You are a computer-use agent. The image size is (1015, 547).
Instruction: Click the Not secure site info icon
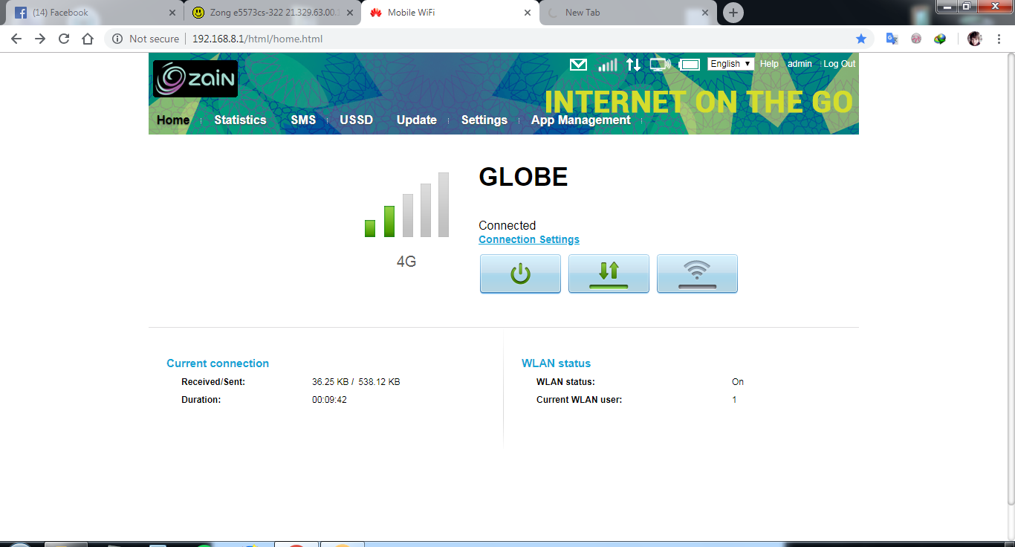[117, 39]
